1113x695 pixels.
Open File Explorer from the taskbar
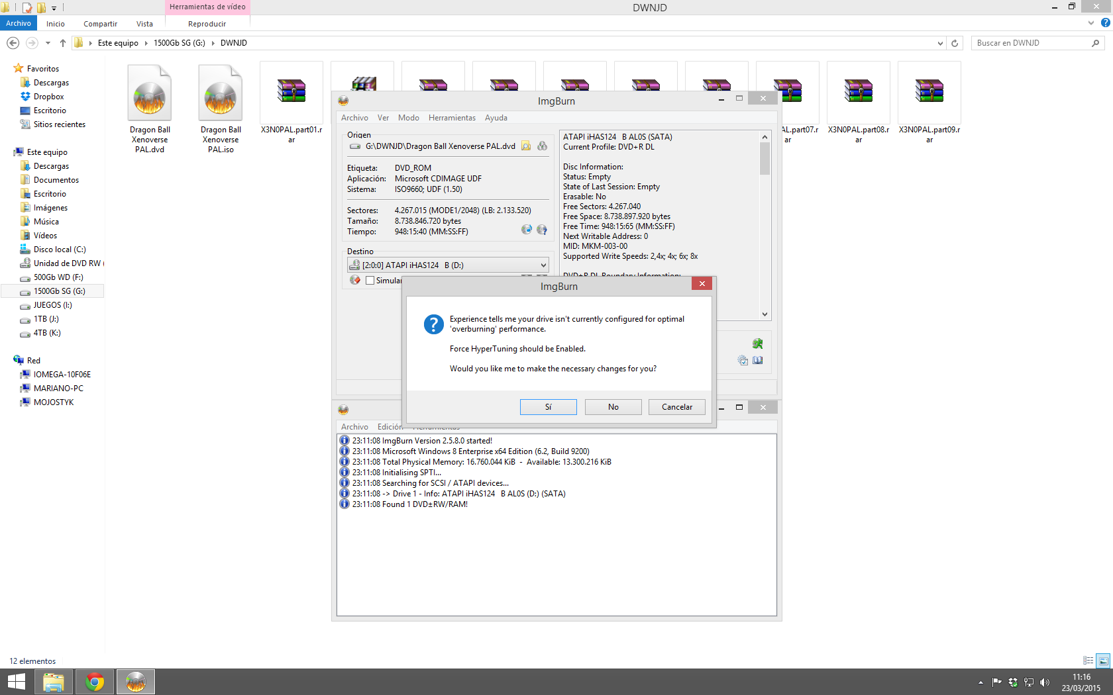point(54,682)
